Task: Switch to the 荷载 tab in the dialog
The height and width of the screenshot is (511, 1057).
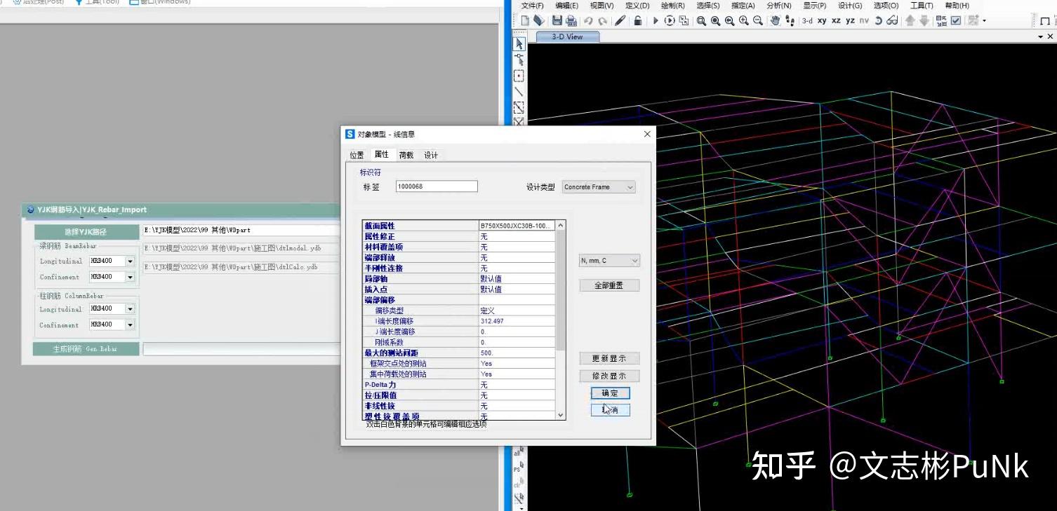Action: click(x=406, y=154)
